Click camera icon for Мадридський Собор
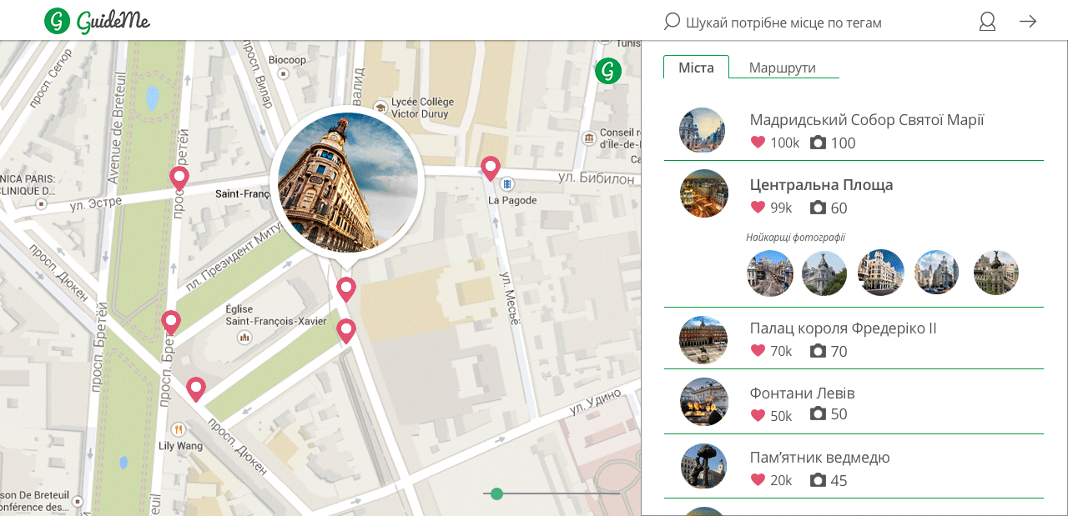 819,143
